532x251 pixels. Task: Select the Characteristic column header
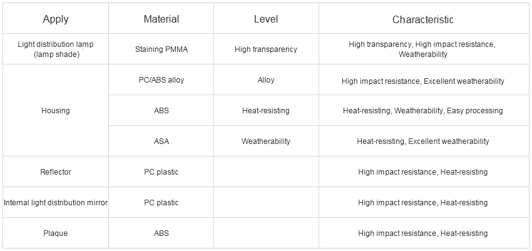(x=422, y=19)
